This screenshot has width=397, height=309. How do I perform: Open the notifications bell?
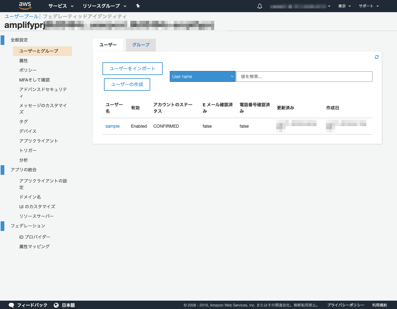coord(260,6)
